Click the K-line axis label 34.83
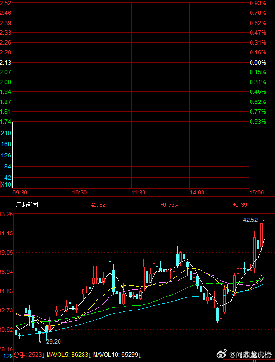The height and width of the screenshot is (362, 275). (x=6, y=291)
